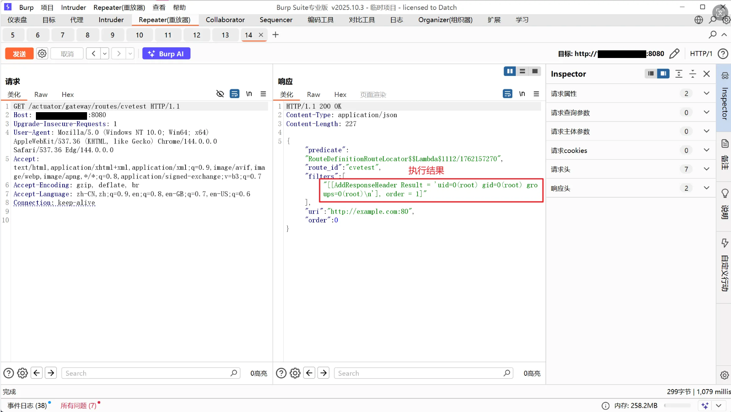Open Collaborator main tab

coord(225,20)
